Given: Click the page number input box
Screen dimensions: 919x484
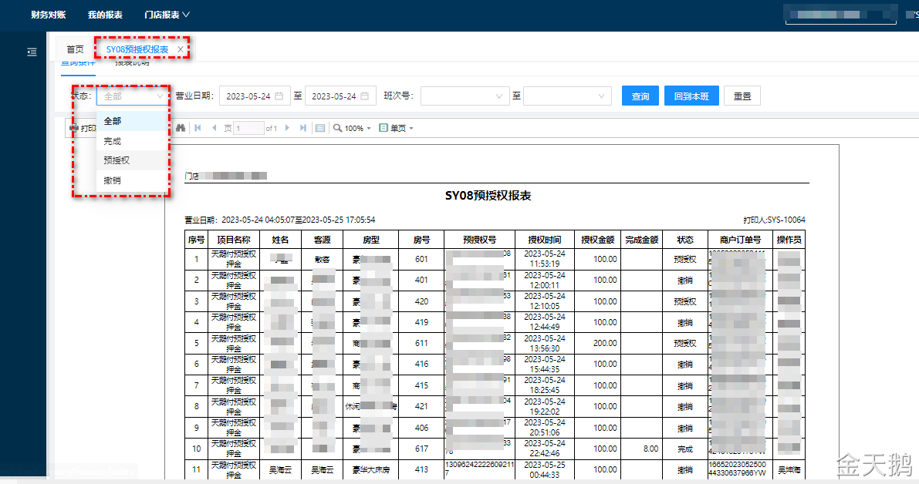Looking at the screenshot, I should 248,128.
